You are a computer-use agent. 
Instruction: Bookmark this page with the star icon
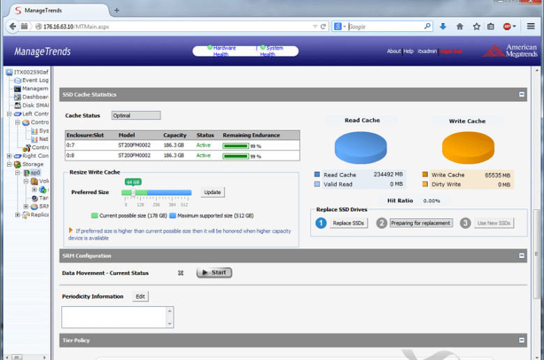pyautogui.click(x=476, y=27)
